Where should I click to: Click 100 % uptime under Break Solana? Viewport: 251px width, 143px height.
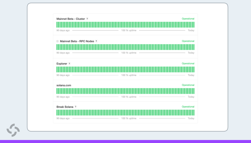tap(129, 118)
